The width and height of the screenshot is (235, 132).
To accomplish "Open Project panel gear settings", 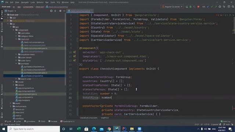I will click(x=60, y=11).
